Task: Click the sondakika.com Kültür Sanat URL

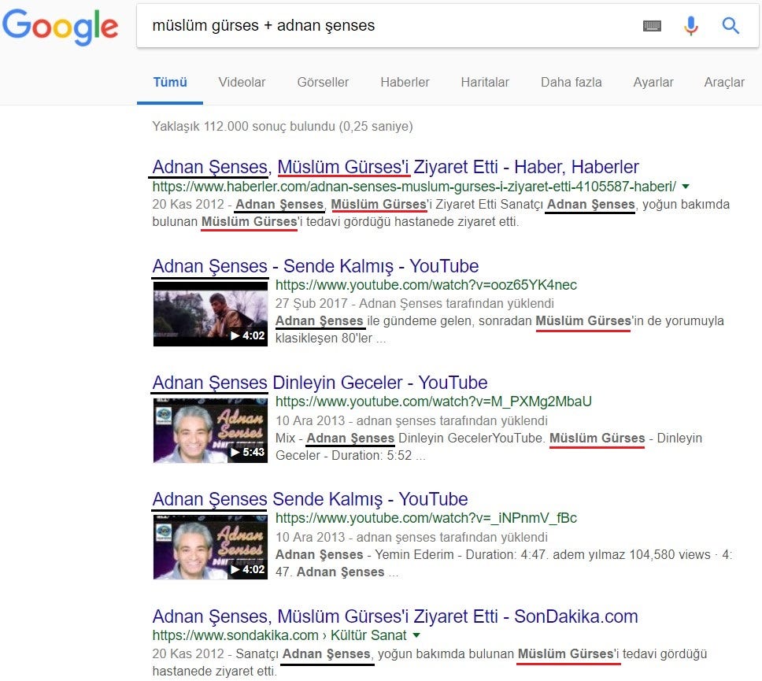Action: 279,635
